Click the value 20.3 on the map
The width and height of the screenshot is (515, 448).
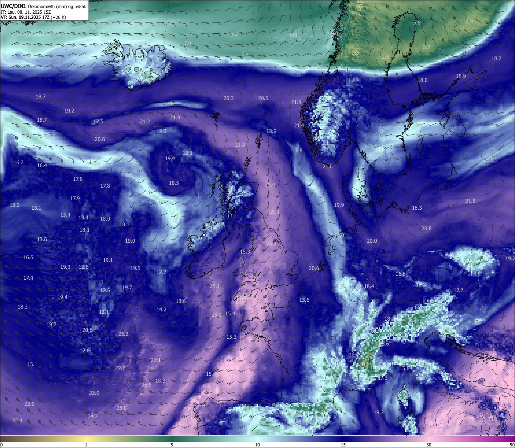[x=229, y=98]
